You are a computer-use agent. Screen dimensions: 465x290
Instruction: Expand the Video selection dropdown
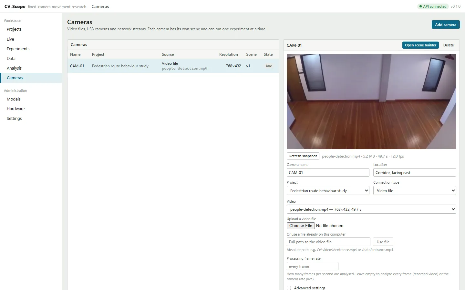[x=371, y=209]
